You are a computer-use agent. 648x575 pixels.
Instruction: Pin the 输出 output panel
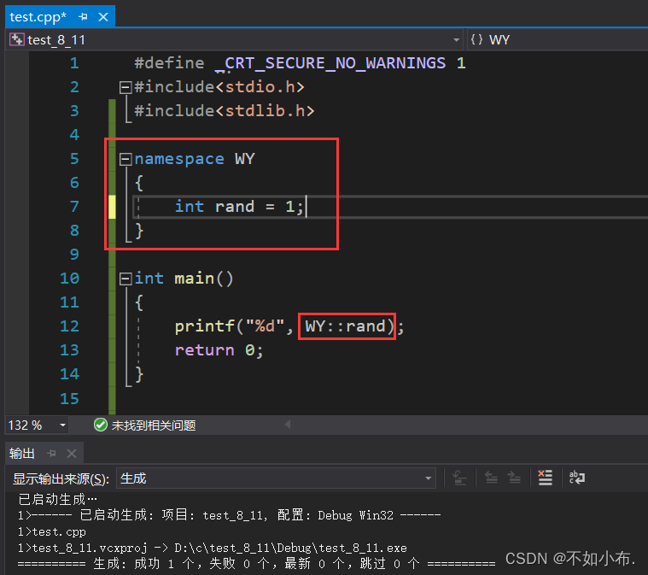(x=51, y=453)
